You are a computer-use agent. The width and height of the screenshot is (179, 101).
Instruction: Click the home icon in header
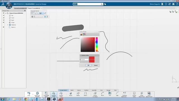173,4
